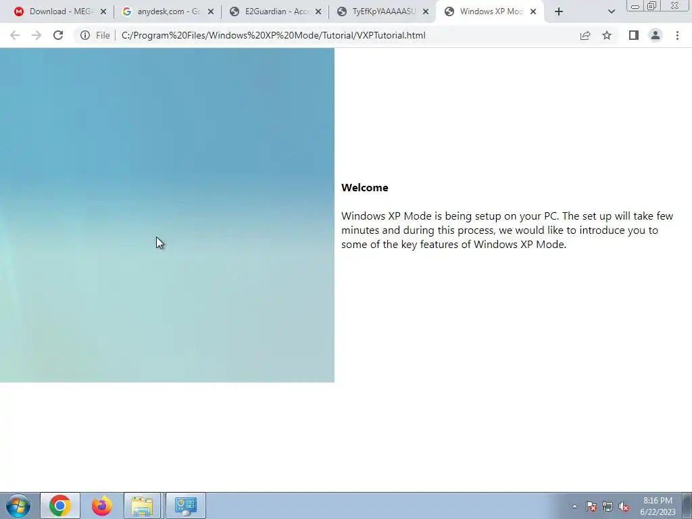
Task: Close the Download - MEGA tab
Action: coord(103,12)
